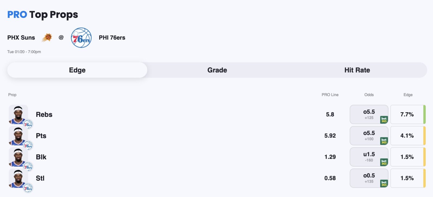
Task: Click the Philadelphia 76ers team logo
Action: (81, 38)
